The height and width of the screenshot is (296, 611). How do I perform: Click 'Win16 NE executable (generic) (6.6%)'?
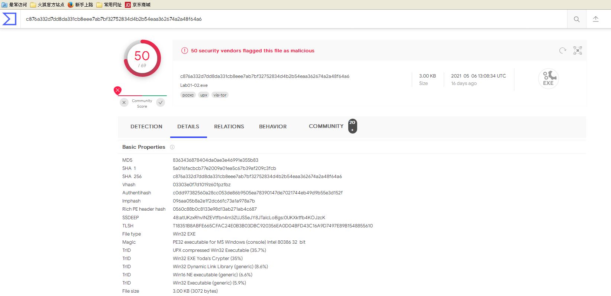213,275
